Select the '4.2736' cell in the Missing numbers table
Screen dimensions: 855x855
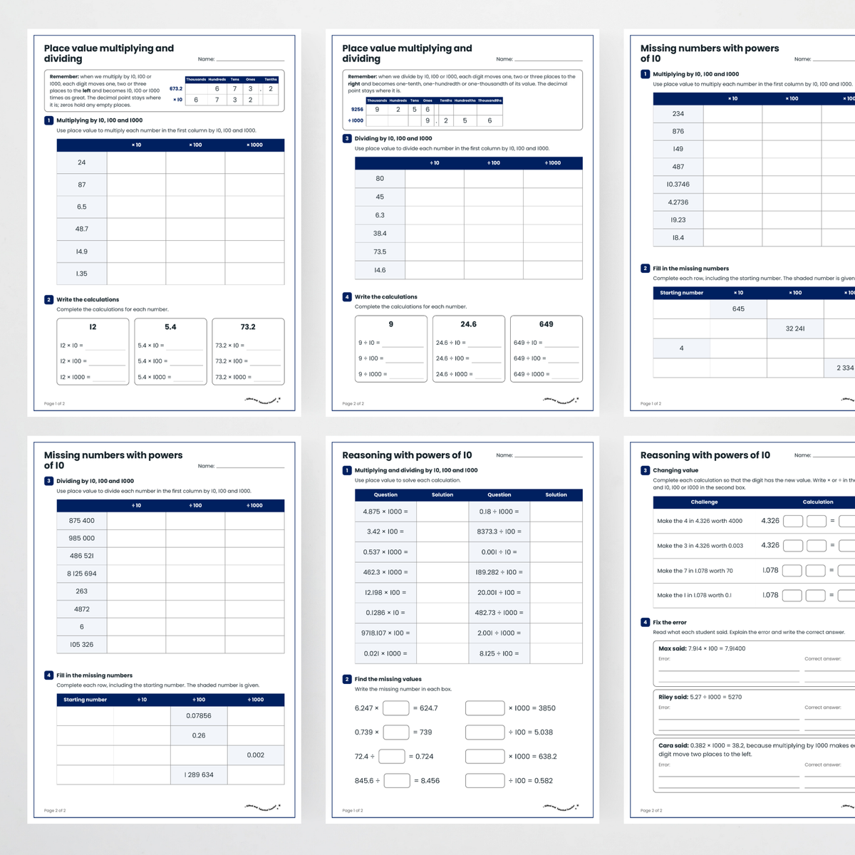678,202
